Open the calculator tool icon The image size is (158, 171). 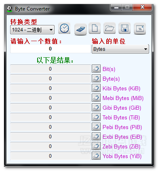tap(80, 29)
